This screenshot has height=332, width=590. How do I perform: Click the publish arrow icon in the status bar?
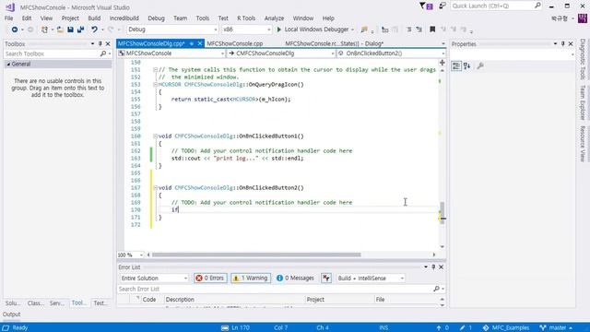click(439, 328)
